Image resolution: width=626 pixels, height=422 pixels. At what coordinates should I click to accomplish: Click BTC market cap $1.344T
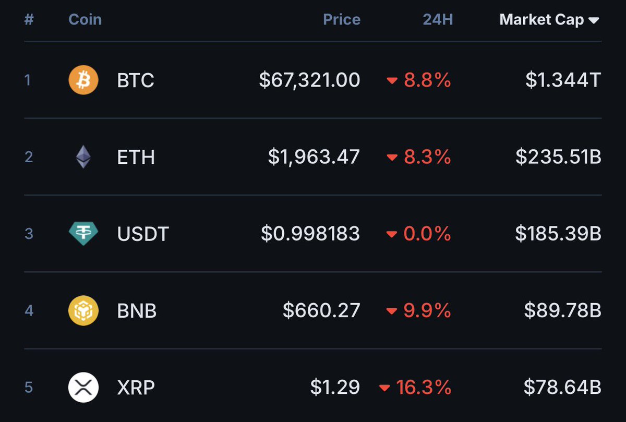click(x=563, y=80)
